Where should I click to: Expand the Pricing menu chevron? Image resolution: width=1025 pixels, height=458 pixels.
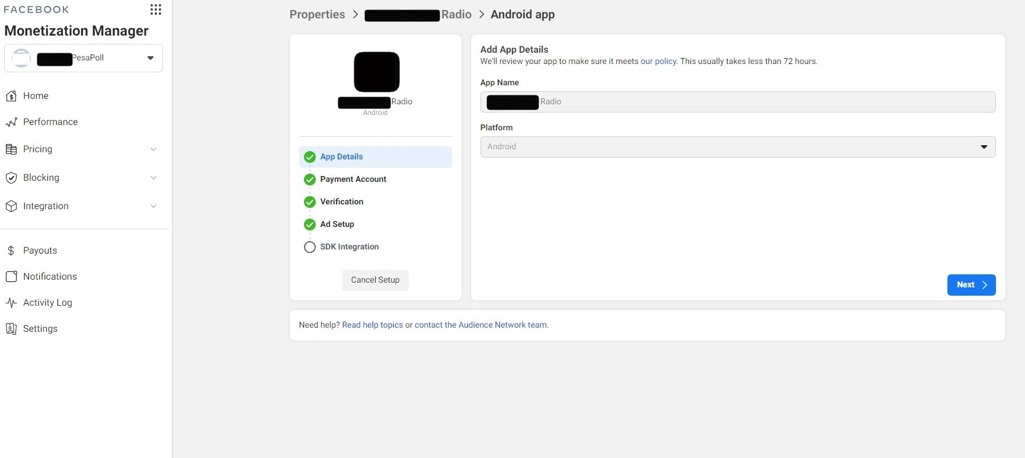(x=153, y=149)
